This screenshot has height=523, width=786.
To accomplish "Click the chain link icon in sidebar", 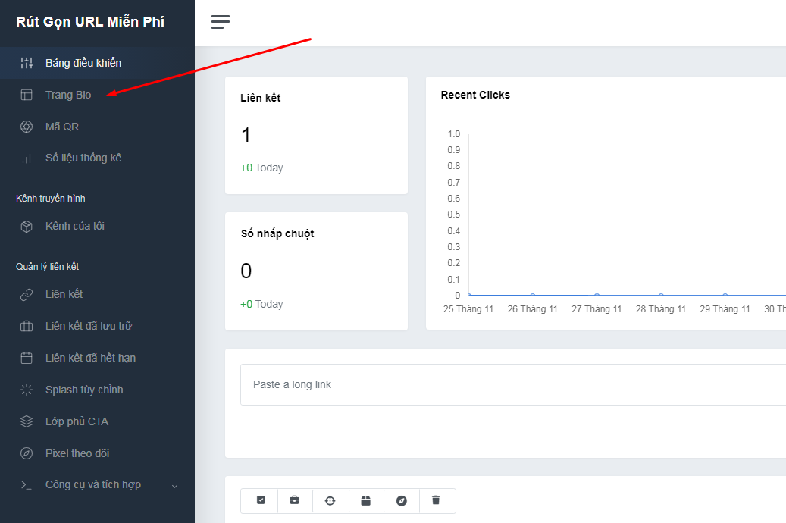I will [x=27, y=294].
